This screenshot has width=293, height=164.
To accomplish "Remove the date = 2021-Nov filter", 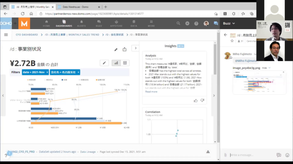I will coord(47,72).
